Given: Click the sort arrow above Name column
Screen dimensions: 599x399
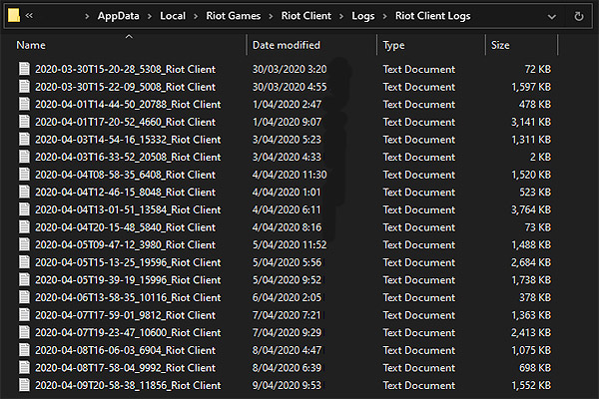Looking at the screenshot, I should coord(129,37).
